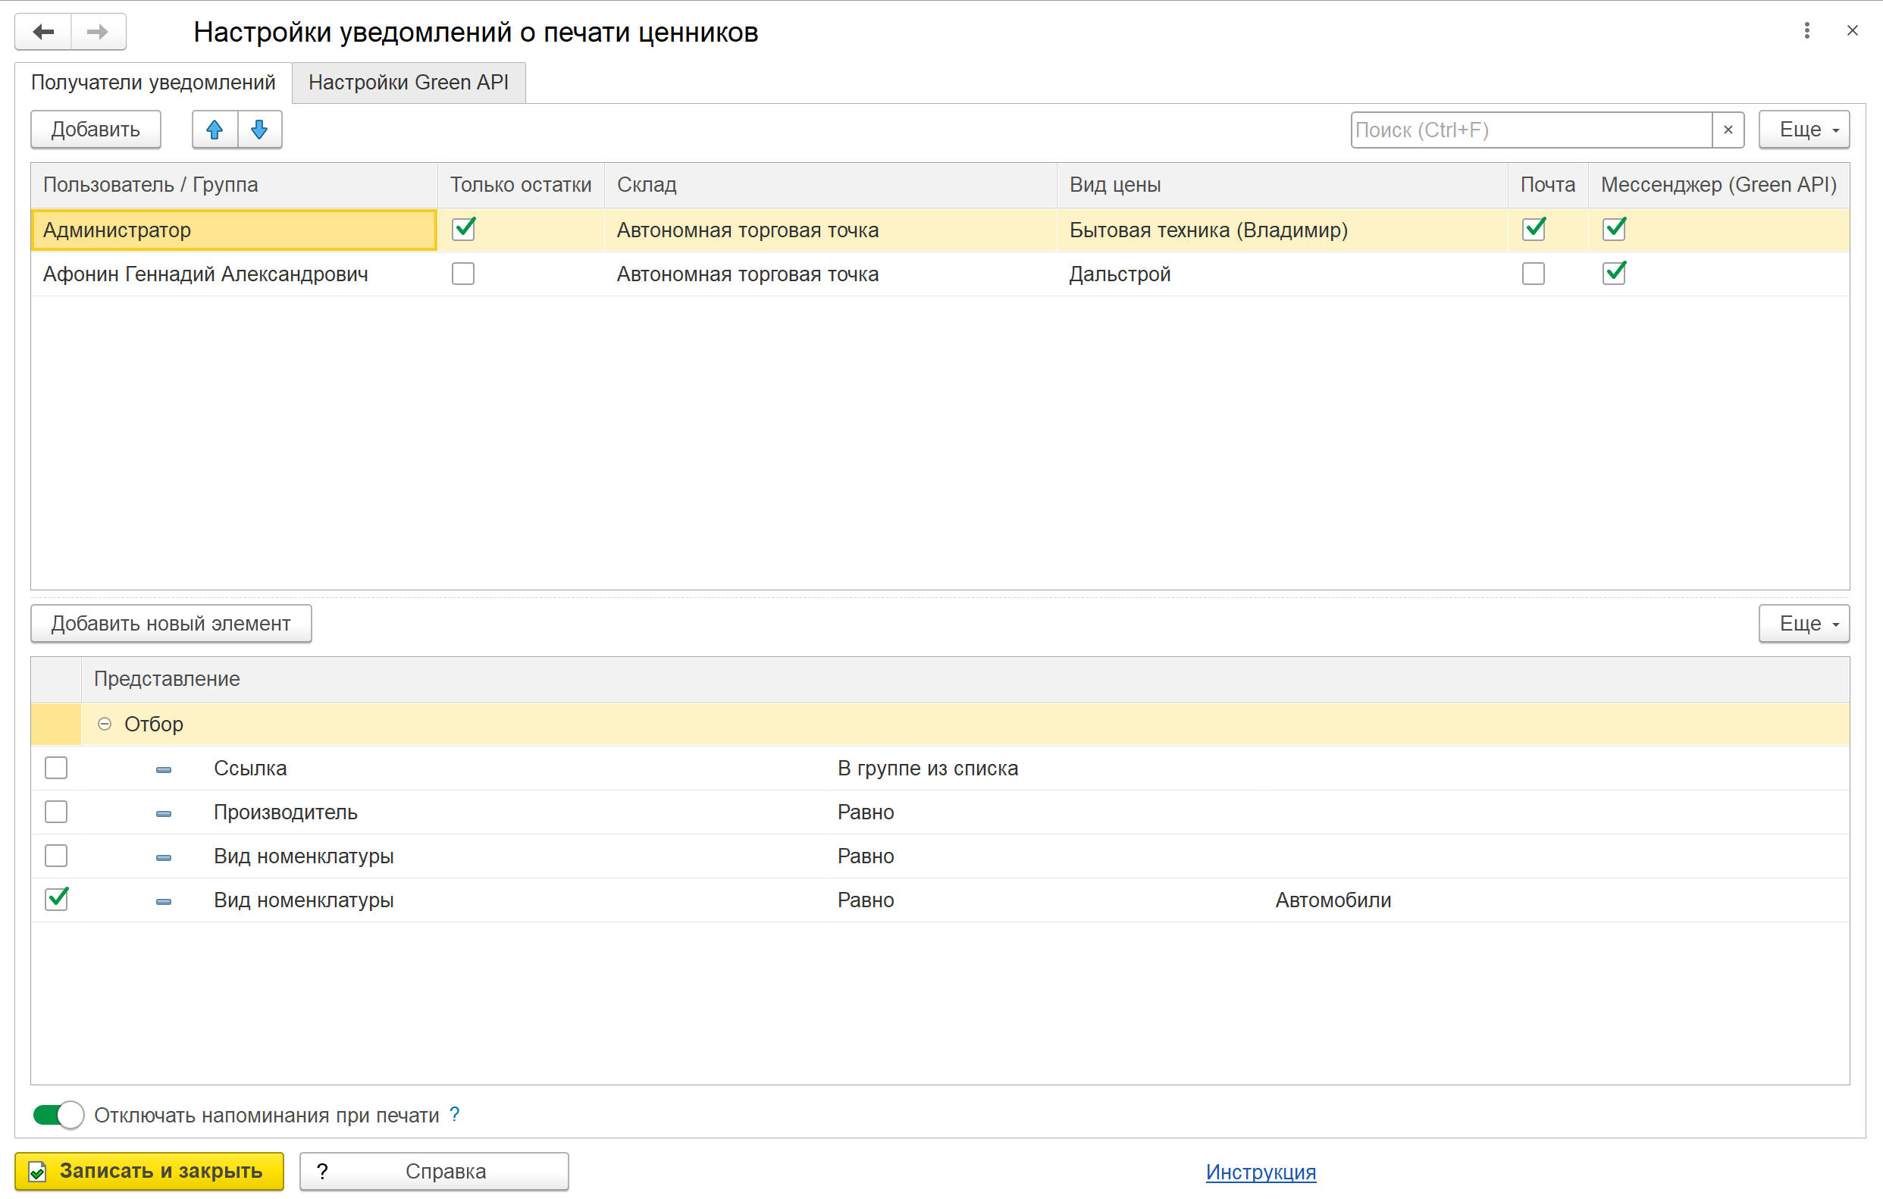Move the recipient row down with the blue arrow
The height and width of the screenshot is (1199, 1883).
259,129
